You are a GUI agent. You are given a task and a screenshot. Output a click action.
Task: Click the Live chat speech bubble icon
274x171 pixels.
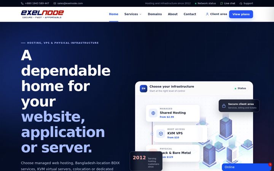221,3
